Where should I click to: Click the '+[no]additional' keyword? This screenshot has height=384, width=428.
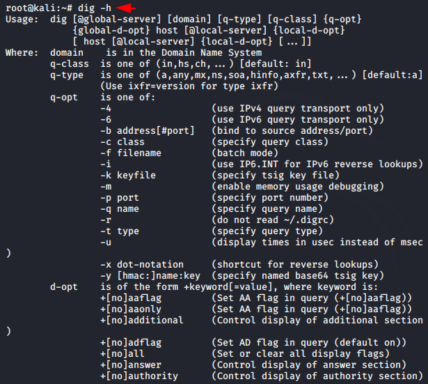coord(142,321)
